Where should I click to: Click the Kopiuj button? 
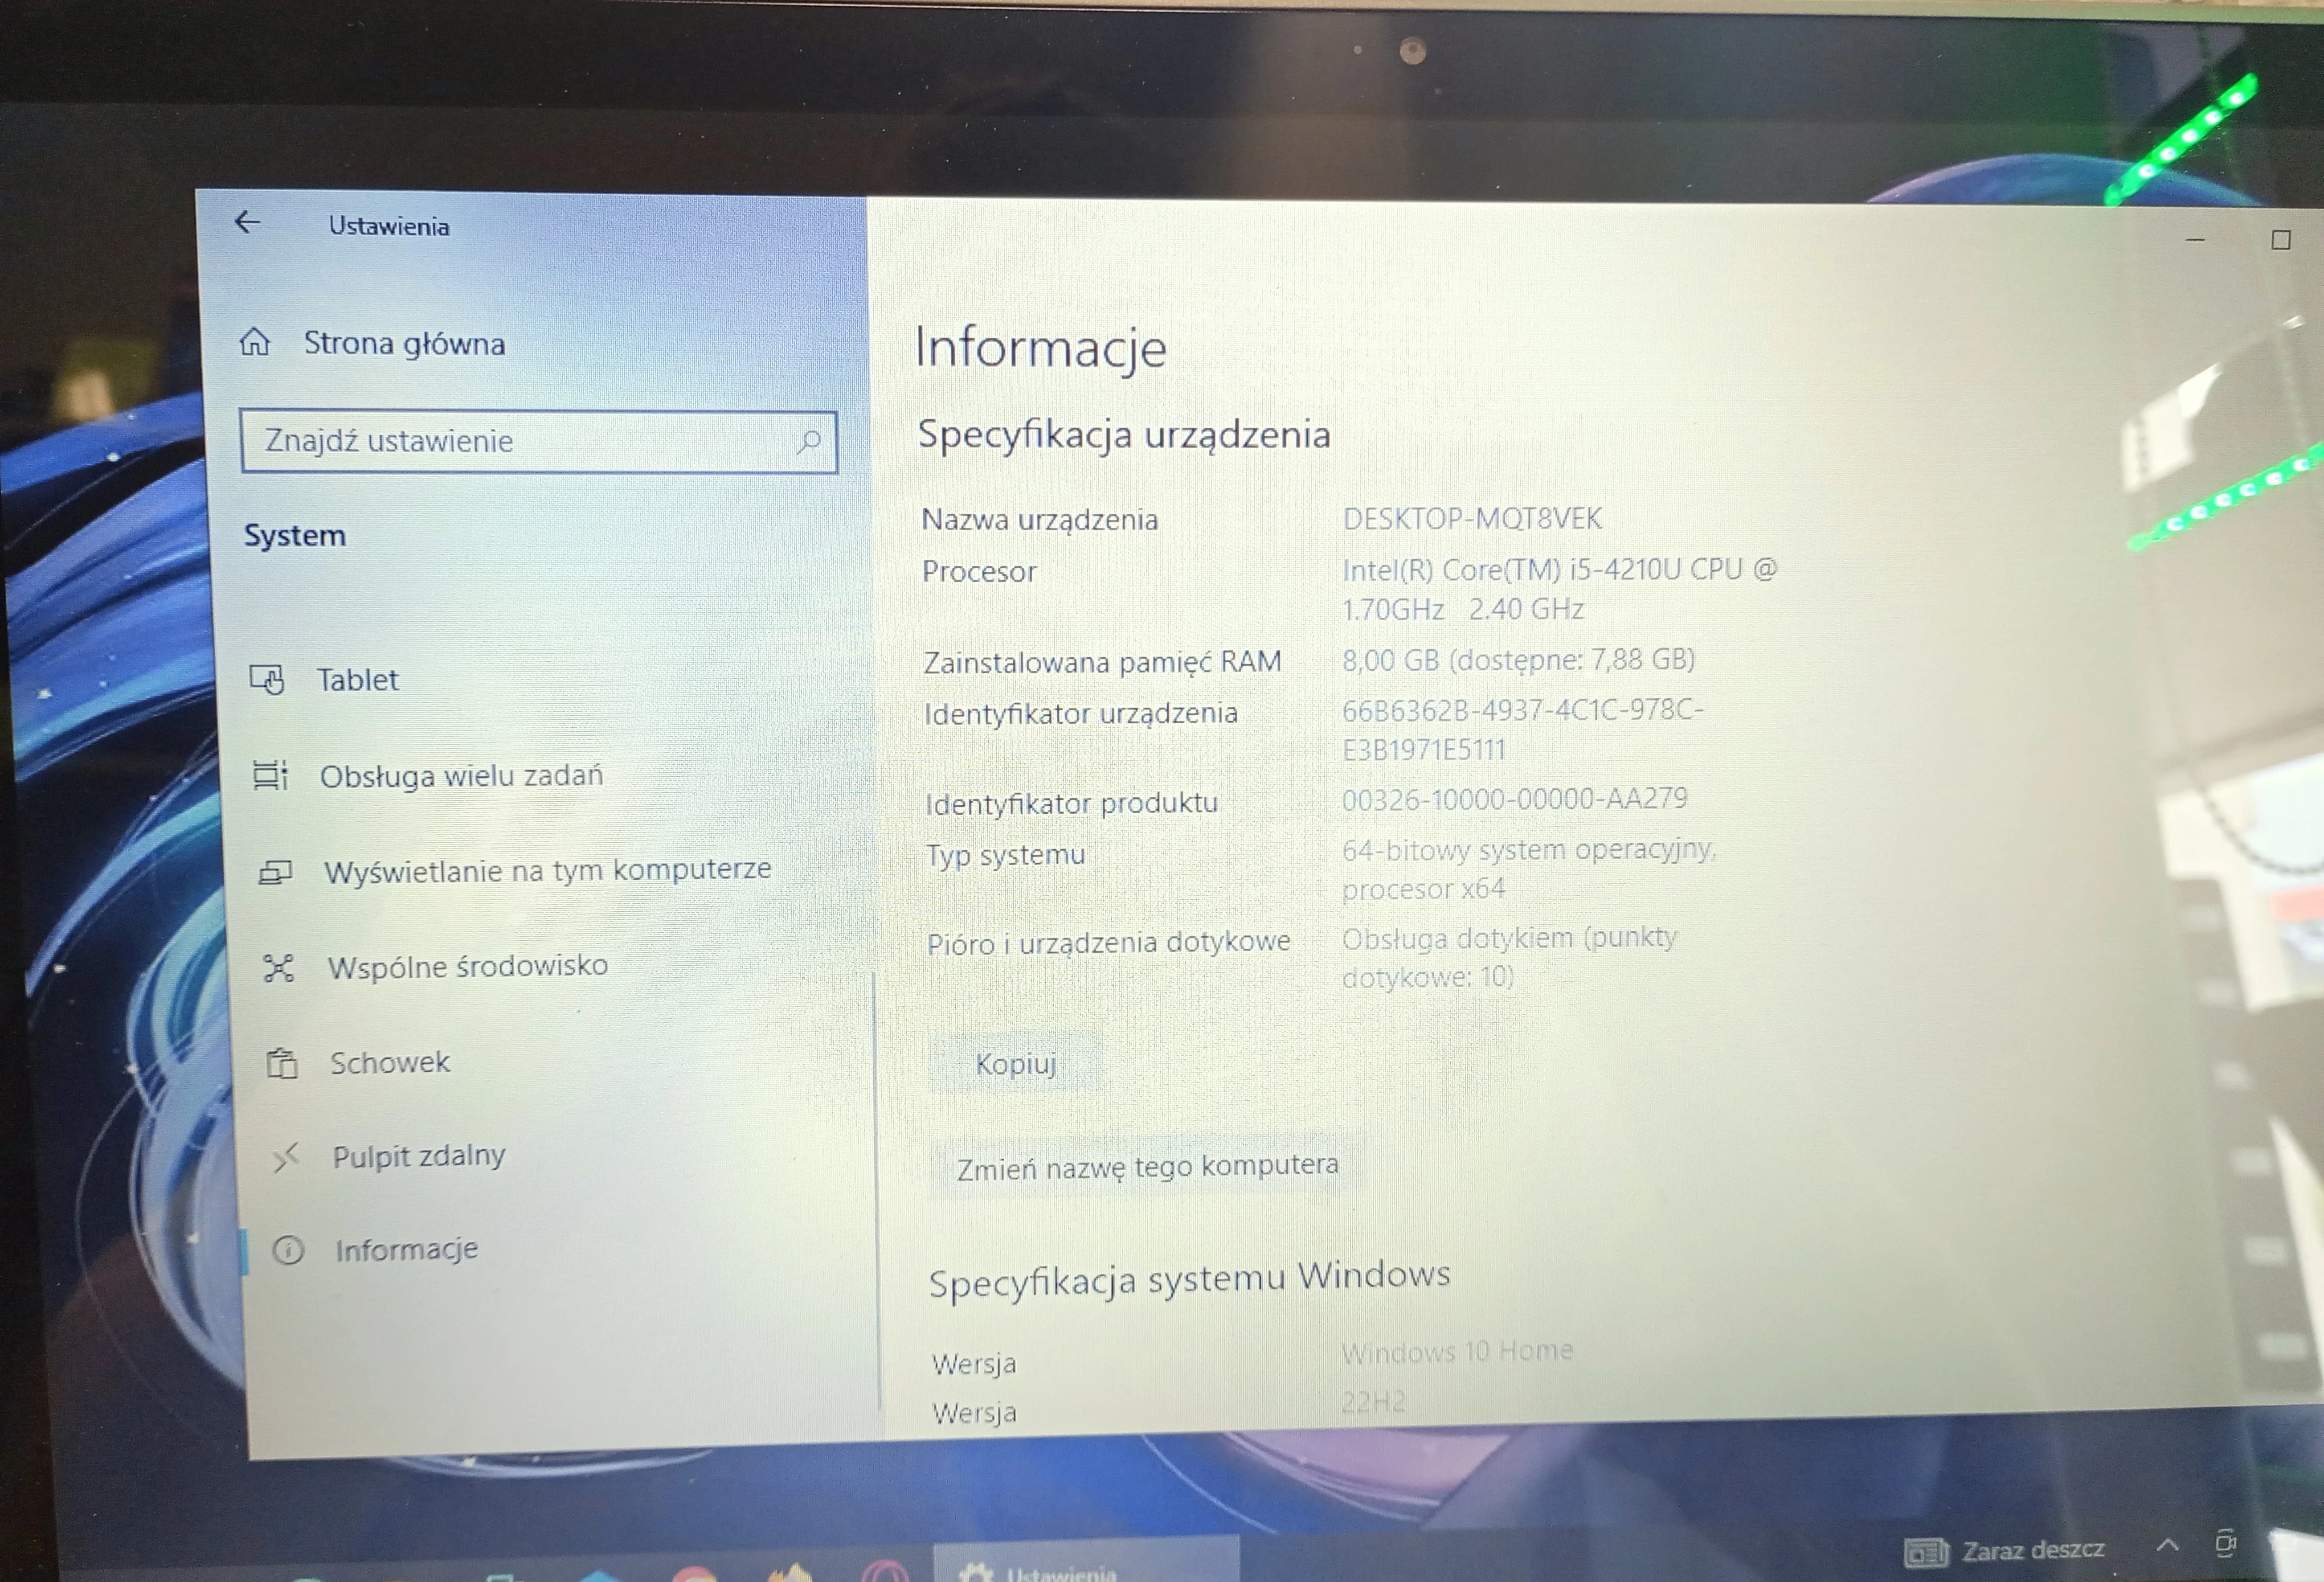tap(1016, 1063)
